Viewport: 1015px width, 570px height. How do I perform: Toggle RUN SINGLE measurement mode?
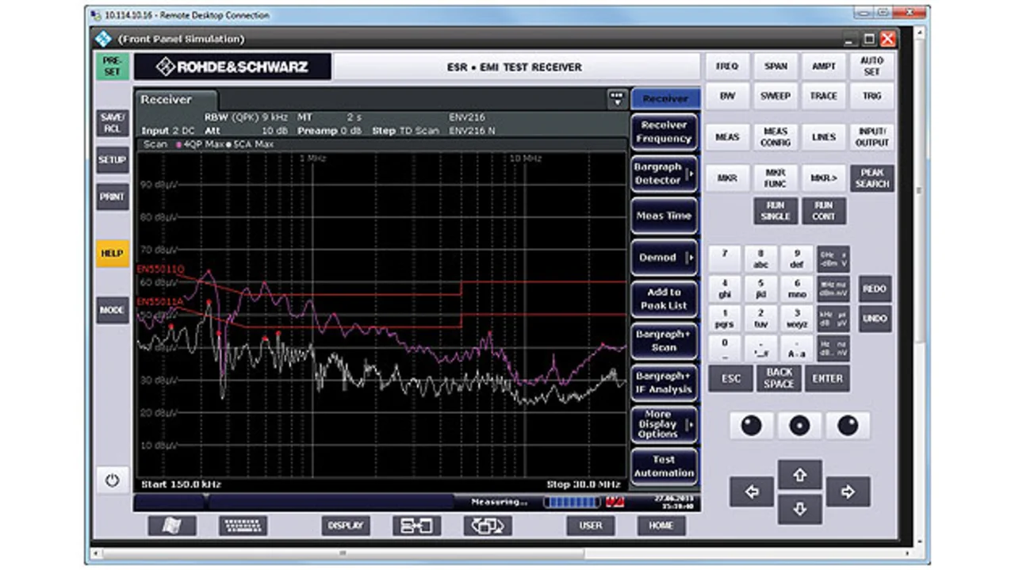point(775,211)
